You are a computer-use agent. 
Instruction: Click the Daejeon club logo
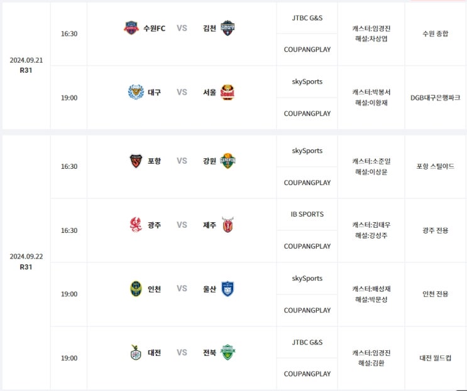pyautogui.click(x=136, y=352)
